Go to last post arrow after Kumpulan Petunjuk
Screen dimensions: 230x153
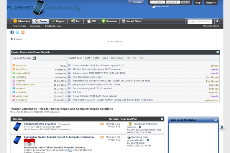140,127
